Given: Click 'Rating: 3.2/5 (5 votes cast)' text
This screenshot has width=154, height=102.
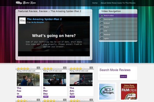Looking at the screenshot, I should pyautogui.click(x=52, y=71).
